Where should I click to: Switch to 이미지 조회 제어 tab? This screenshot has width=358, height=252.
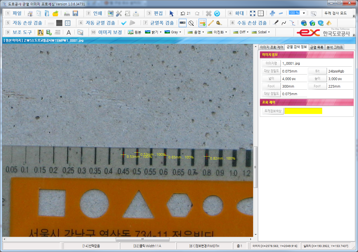(271, 47)
